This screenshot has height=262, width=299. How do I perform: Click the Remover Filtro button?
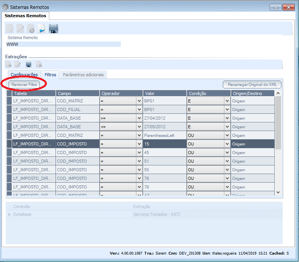click(24, 84)
